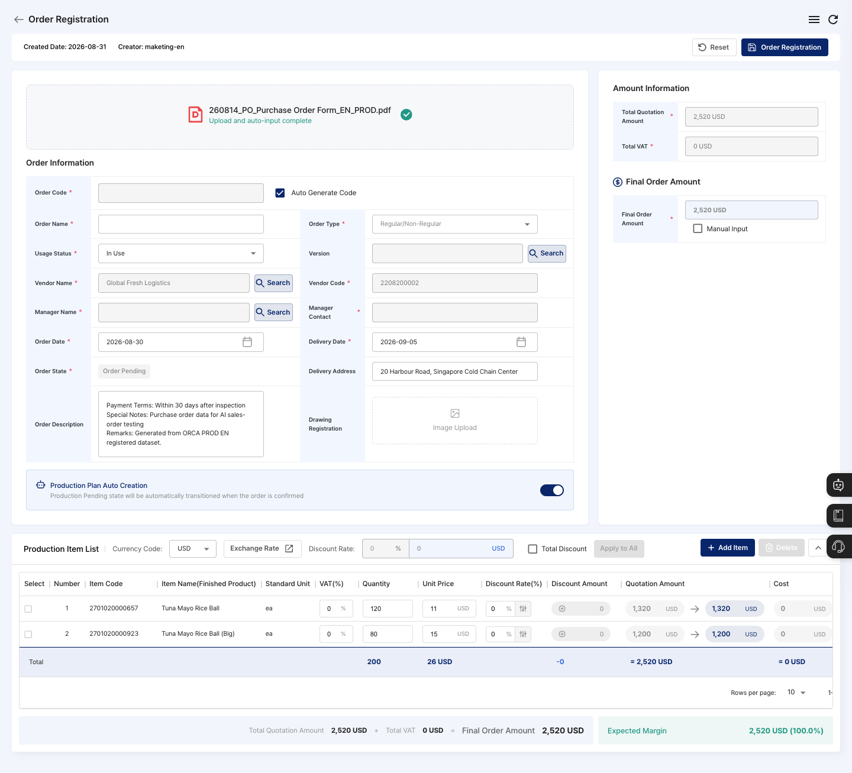Open the Order Type dropdown
This screenshot has height=773, width=852.
click(455, 224)
